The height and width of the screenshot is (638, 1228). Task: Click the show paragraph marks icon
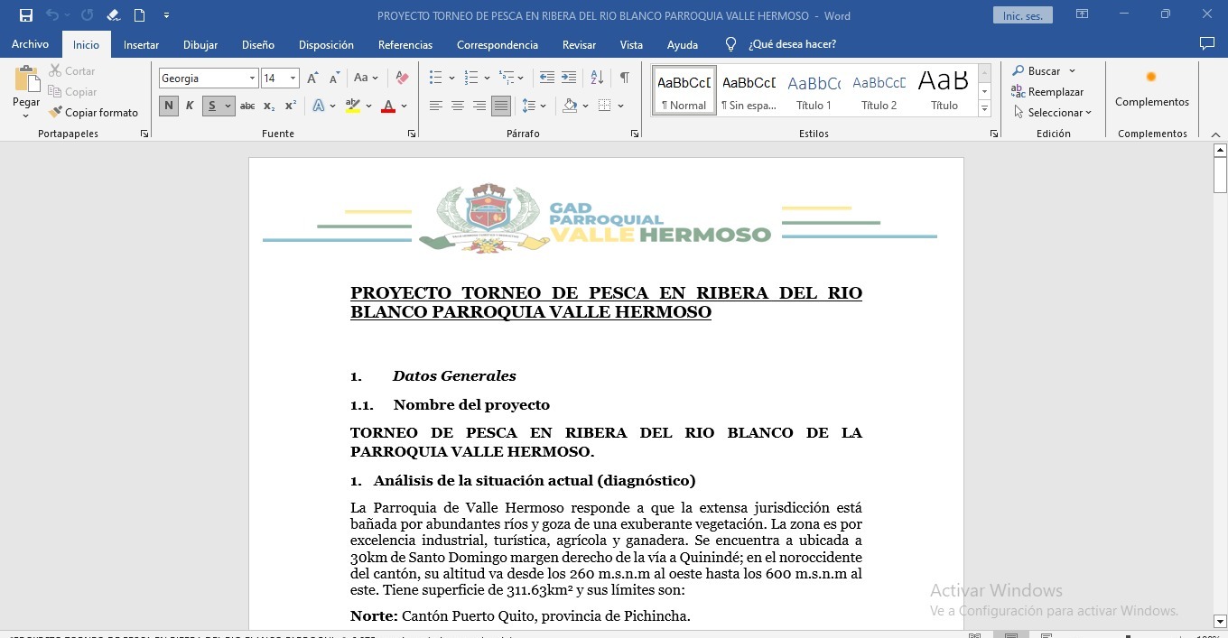(x=624, y=79)
